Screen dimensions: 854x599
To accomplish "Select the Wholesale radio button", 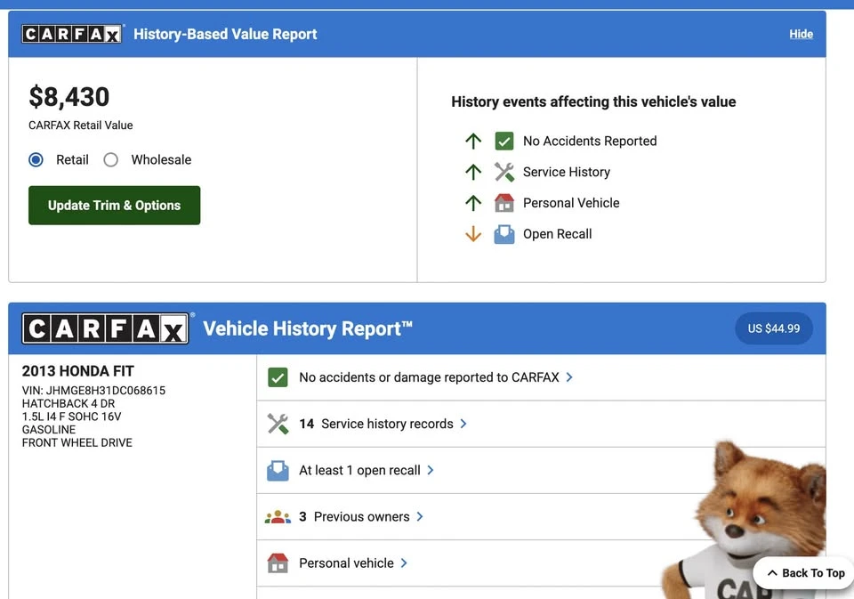I will pyautogui.click(x=110, y=159).
